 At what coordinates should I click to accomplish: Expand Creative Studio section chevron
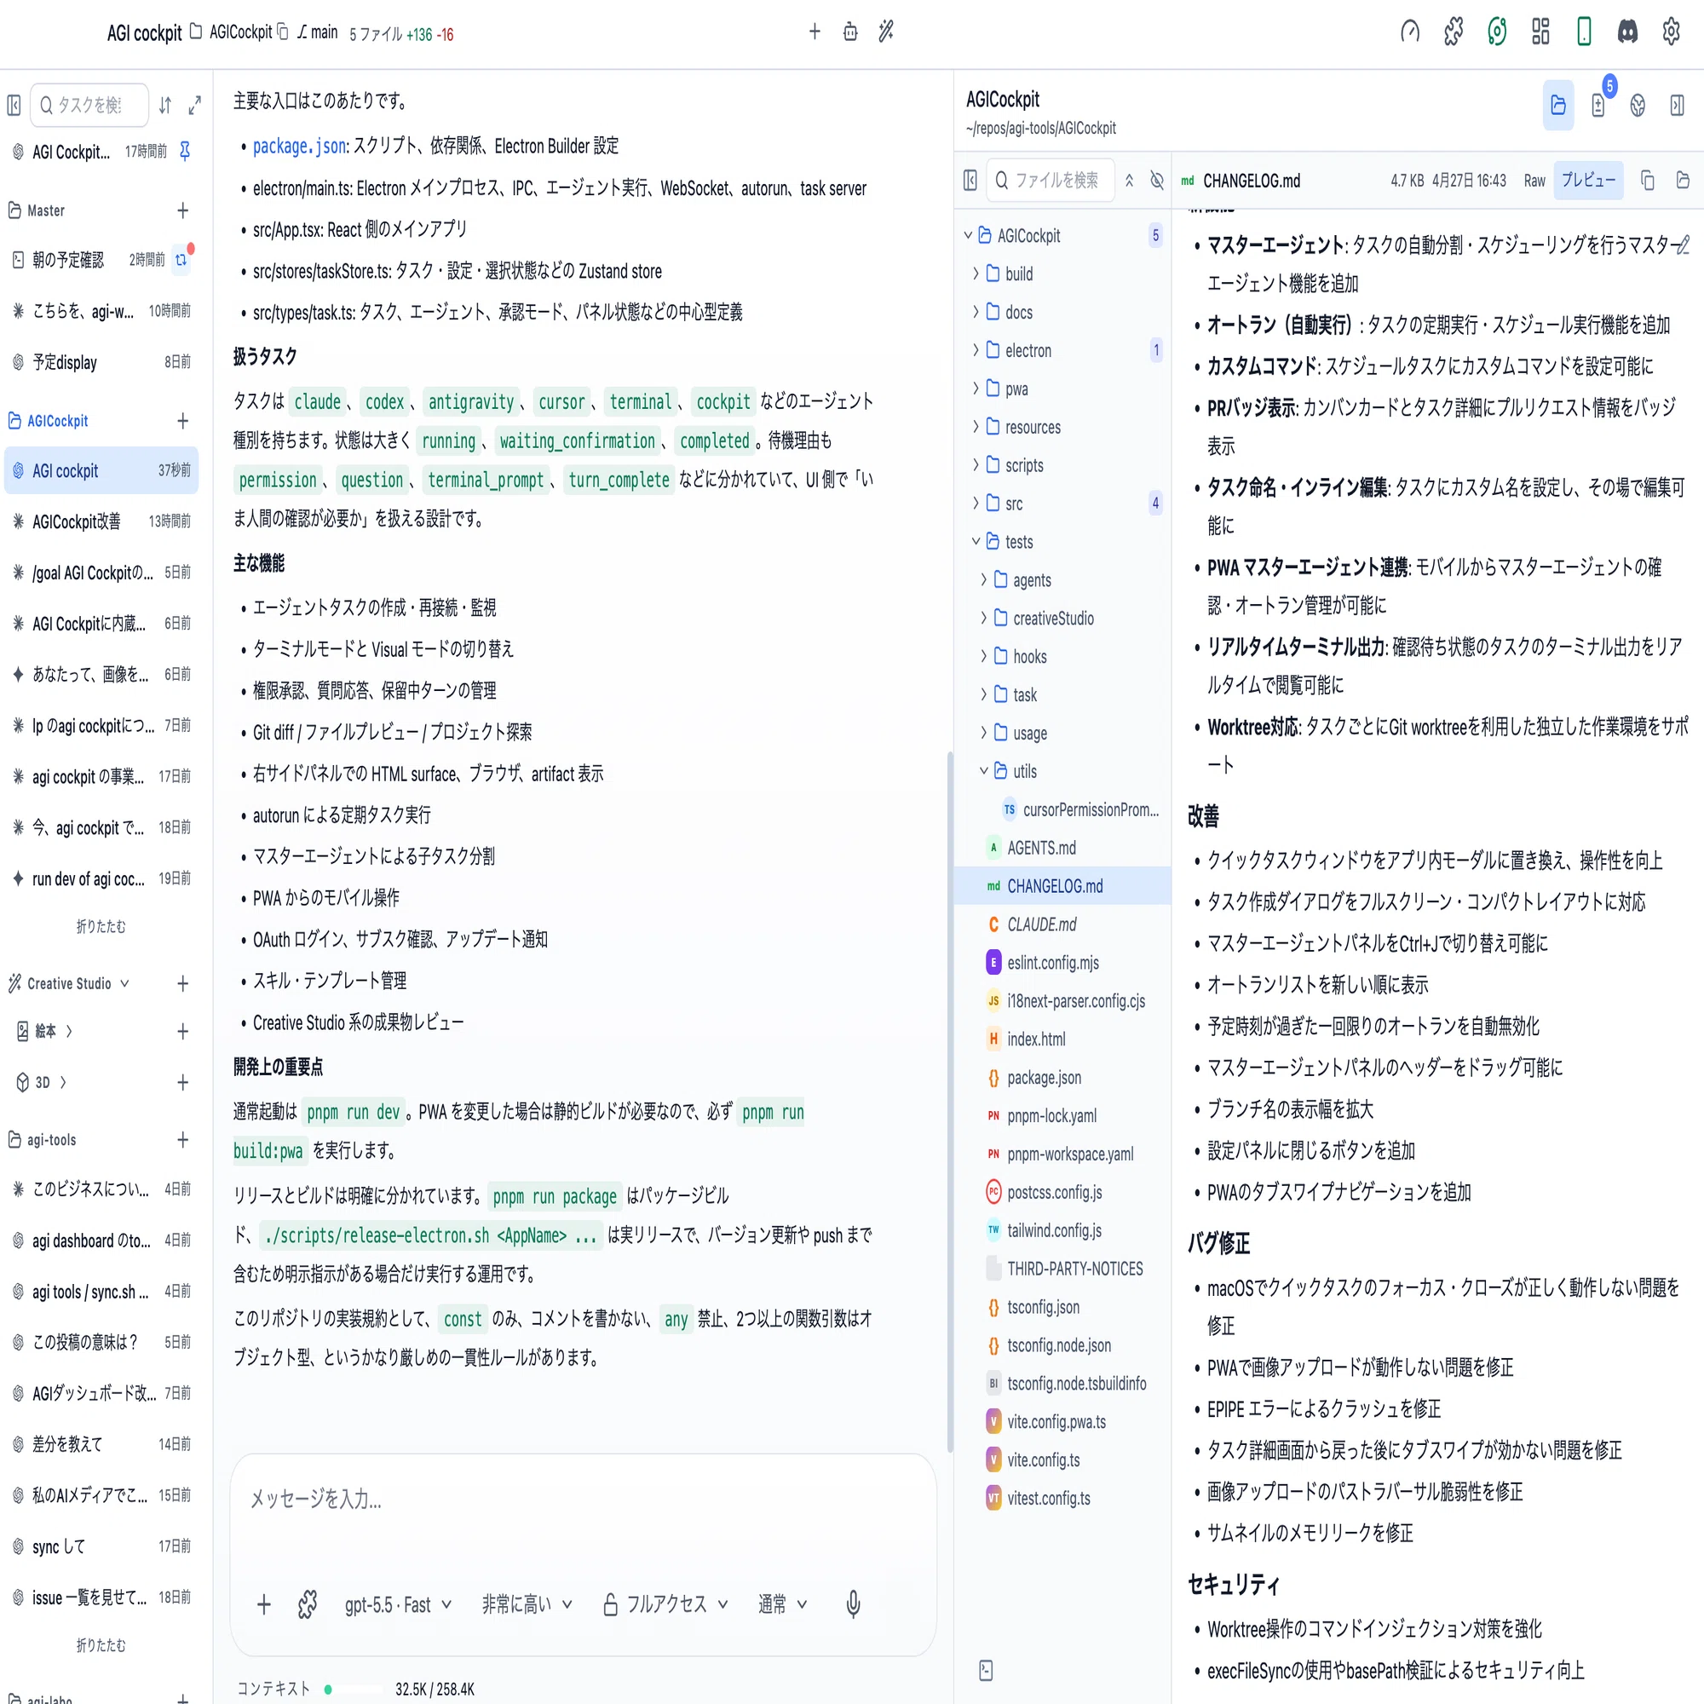click(124, 983)
